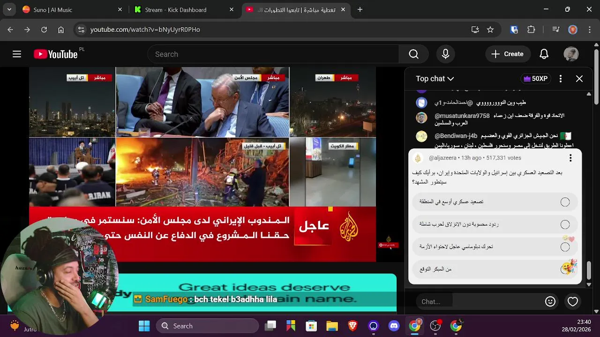
Task: Select poll option من المبكر التوقع
Action: pos(495,269)
